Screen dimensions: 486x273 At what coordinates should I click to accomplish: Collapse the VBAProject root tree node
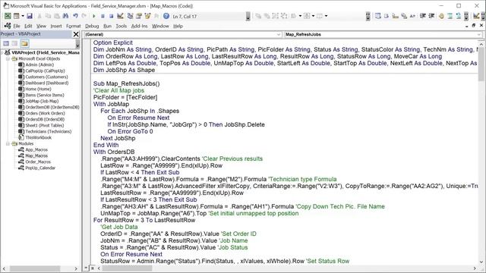point(2,52)
